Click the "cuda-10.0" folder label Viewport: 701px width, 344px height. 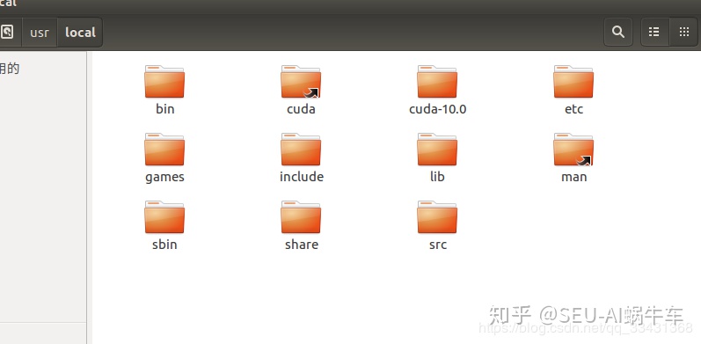coord(438,109)
